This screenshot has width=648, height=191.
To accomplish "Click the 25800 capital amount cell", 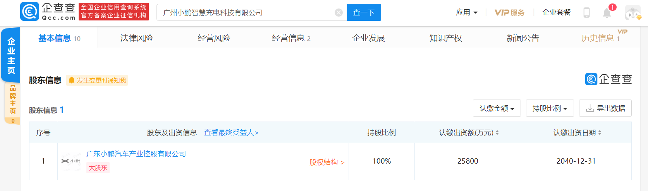I will point(468,161).
